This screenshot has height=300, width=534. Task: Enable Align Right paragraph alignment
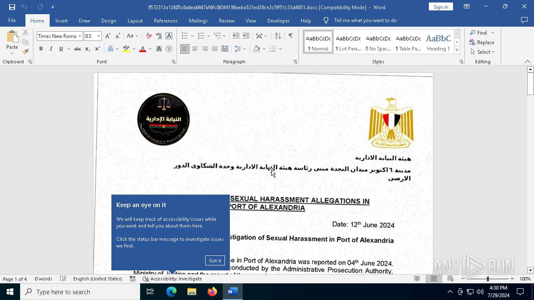205,49
